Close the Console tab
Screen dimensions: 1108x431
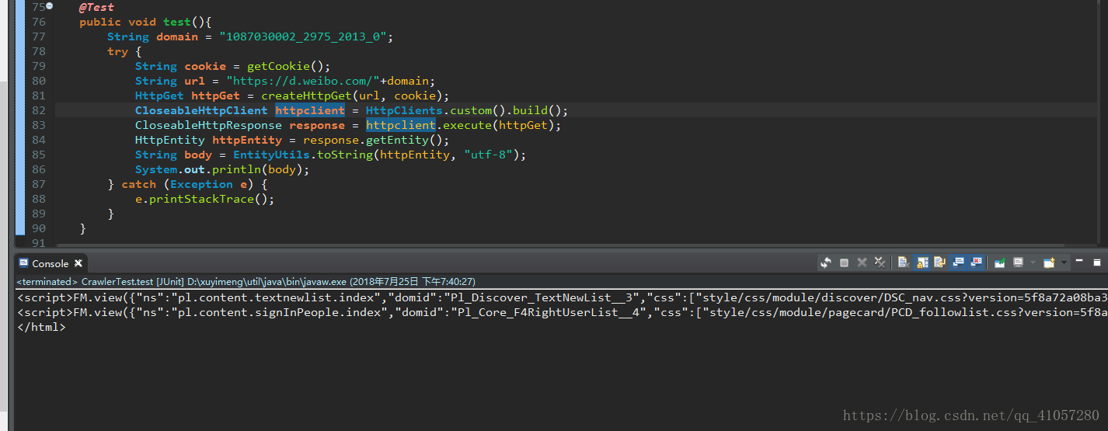click(78, 263)
